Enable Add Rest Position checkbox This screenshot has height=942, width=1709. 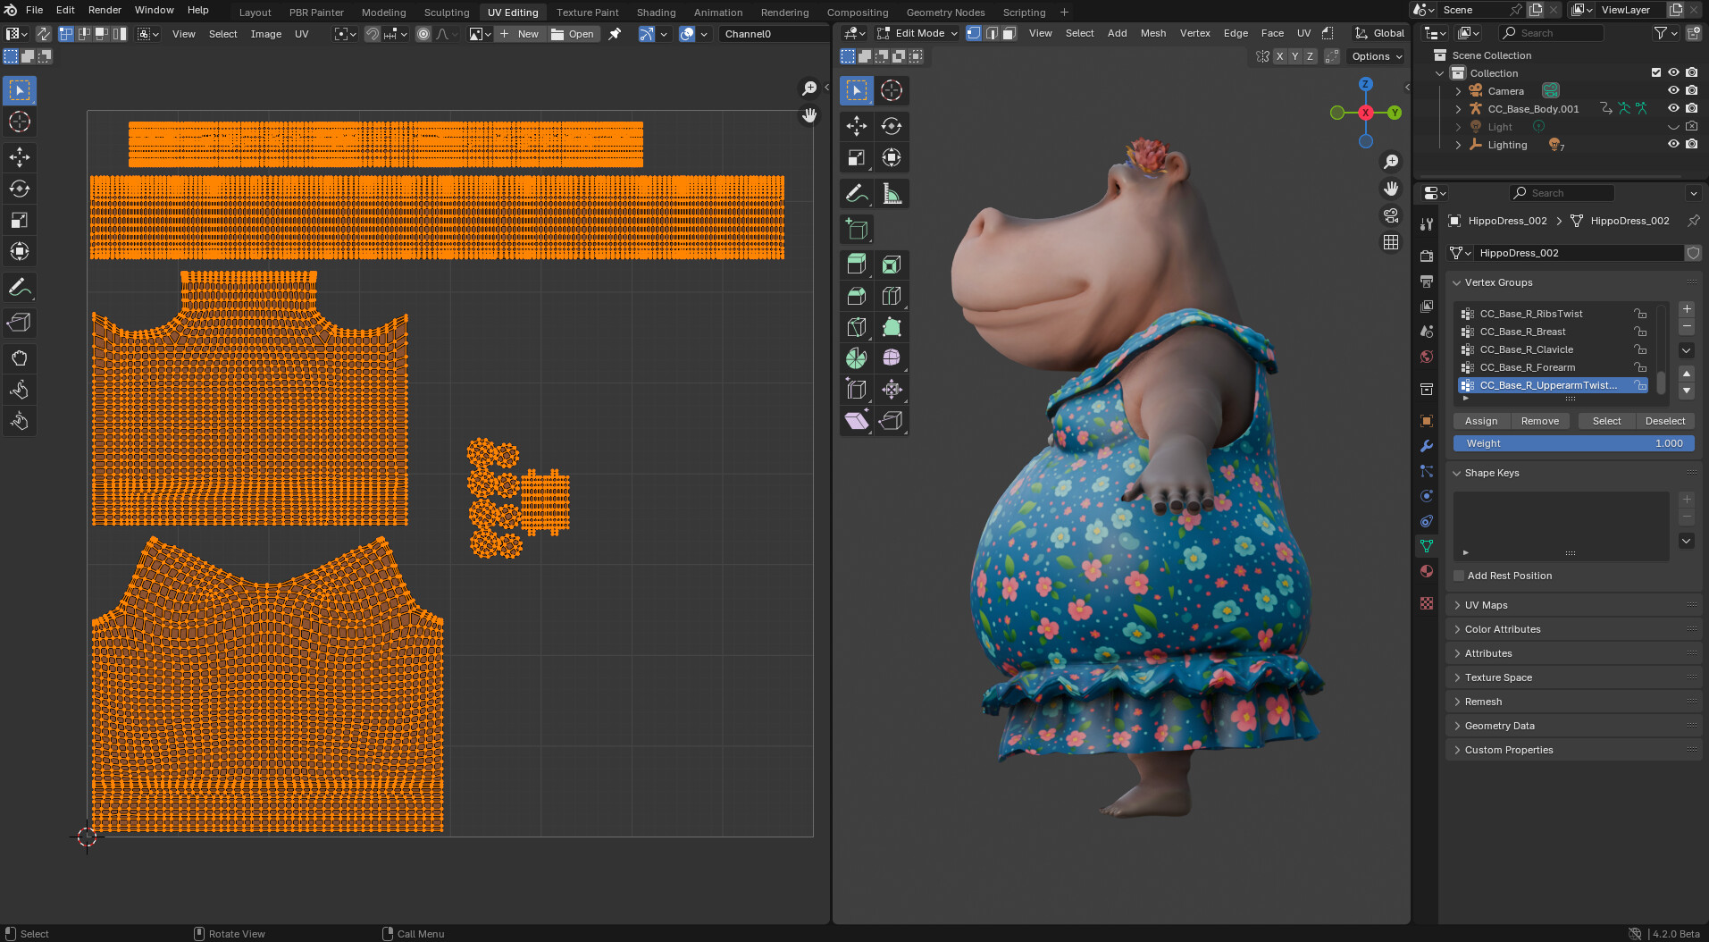point(1459,576)
